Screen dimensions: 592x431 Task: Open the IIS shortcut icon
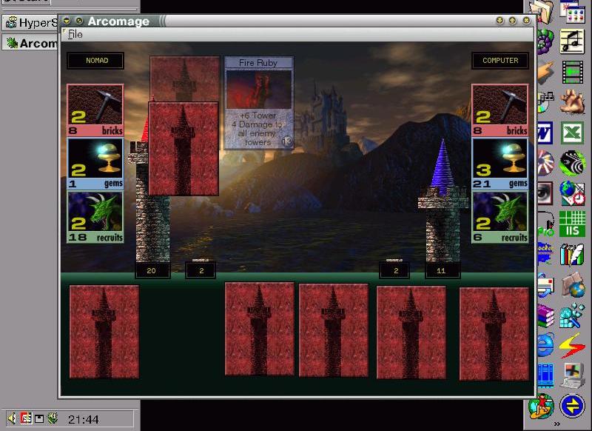[x=571, y=224]
